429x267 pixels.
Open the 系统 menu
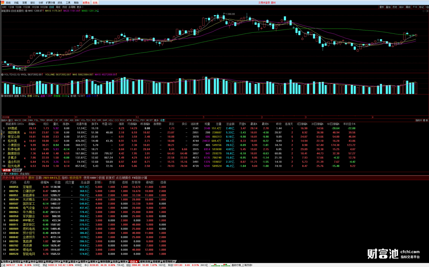(8, 3)
